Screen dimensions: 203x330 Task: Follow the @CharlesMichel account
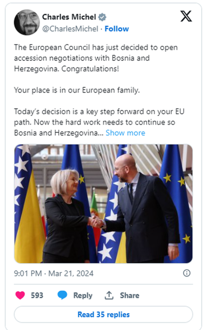tap(117, 29)
